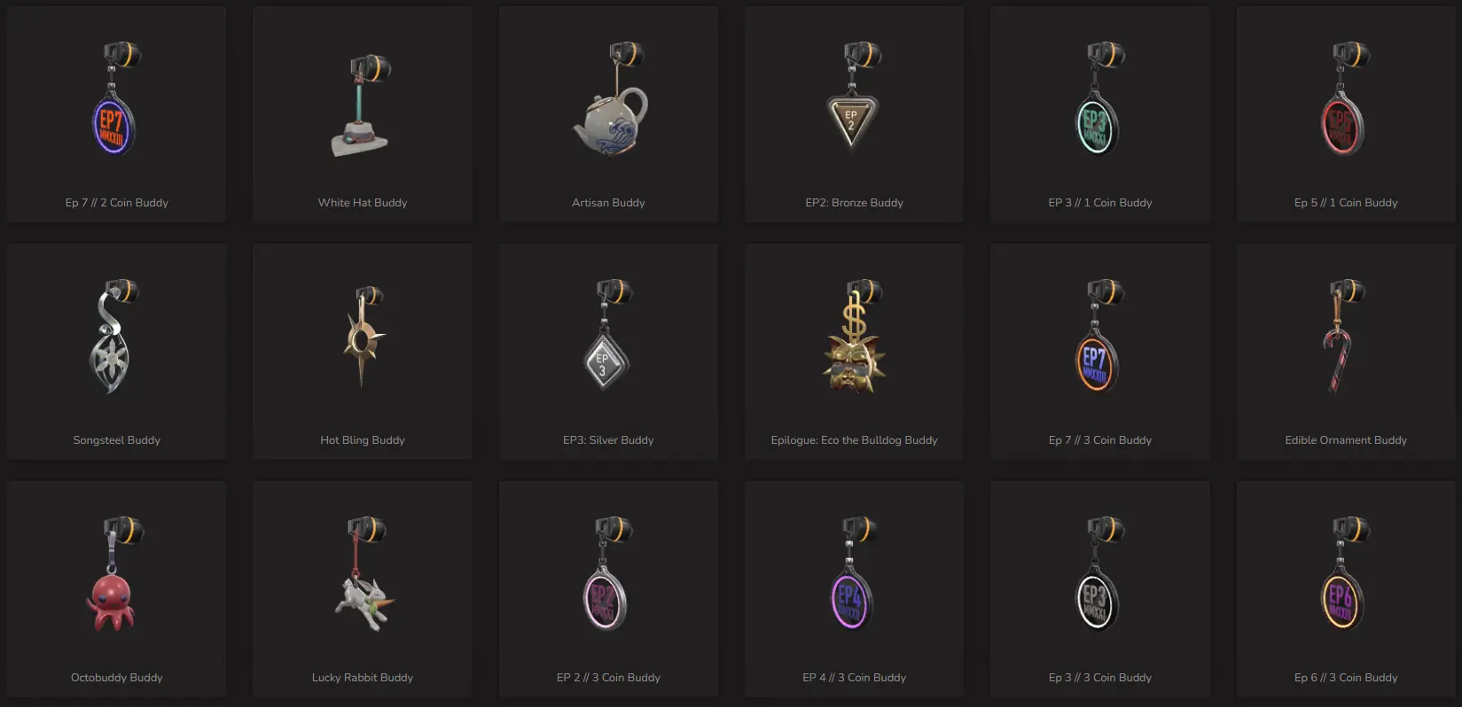Select the Ep 6 // 3 Coin Buddy
The height and width of the screenshot is (707, 1462).
[1346, 588]
